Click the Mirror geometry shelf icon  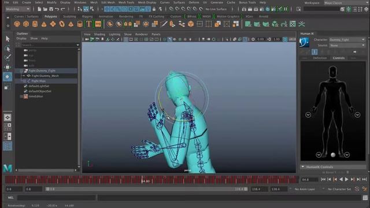128,24
